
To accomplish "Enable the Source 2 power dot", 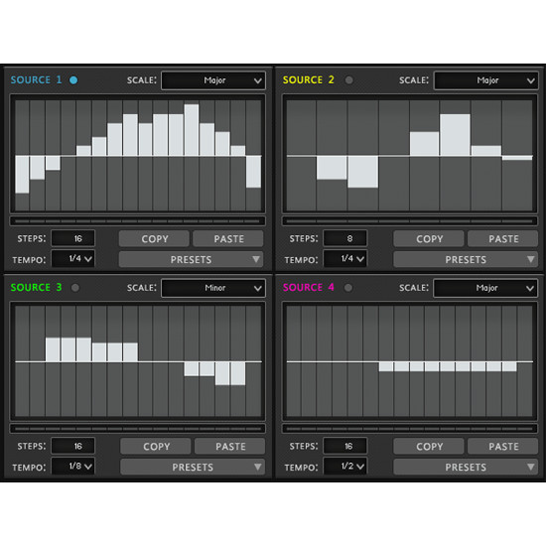I will click(x=348, y=80).
